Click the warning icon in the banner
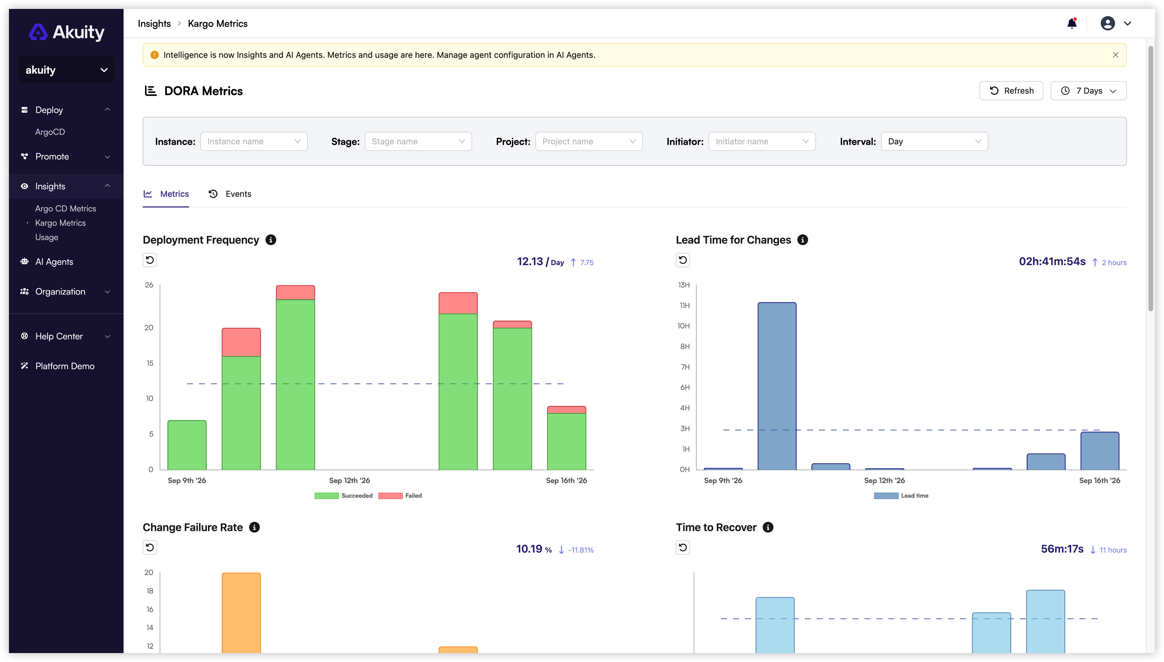The width and height of the screenshot is (1164, 662). coord(154,55)
